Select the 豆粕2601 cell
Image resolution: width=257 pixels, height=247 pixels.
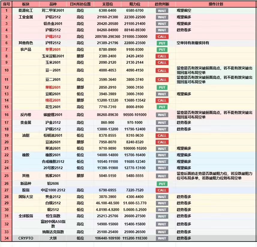53,94
